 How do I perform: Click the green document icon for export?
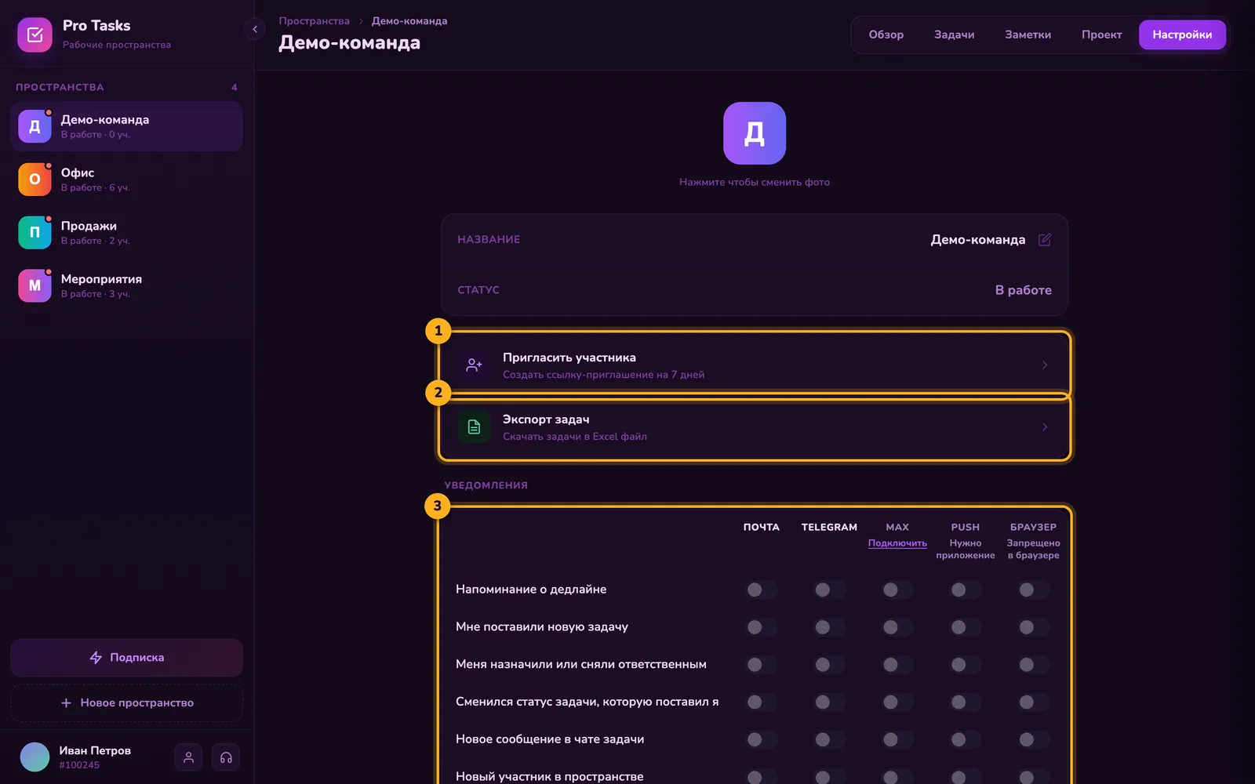(474, 427)
